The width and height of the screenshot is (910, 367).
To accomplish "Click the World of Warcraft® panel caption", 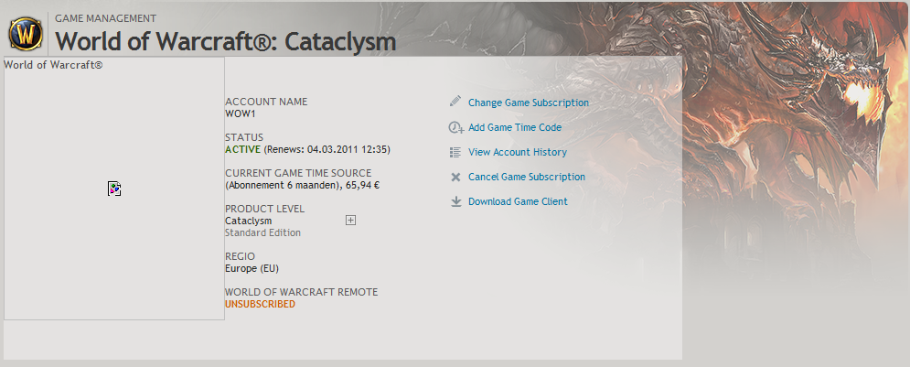I will pos(53,64).
